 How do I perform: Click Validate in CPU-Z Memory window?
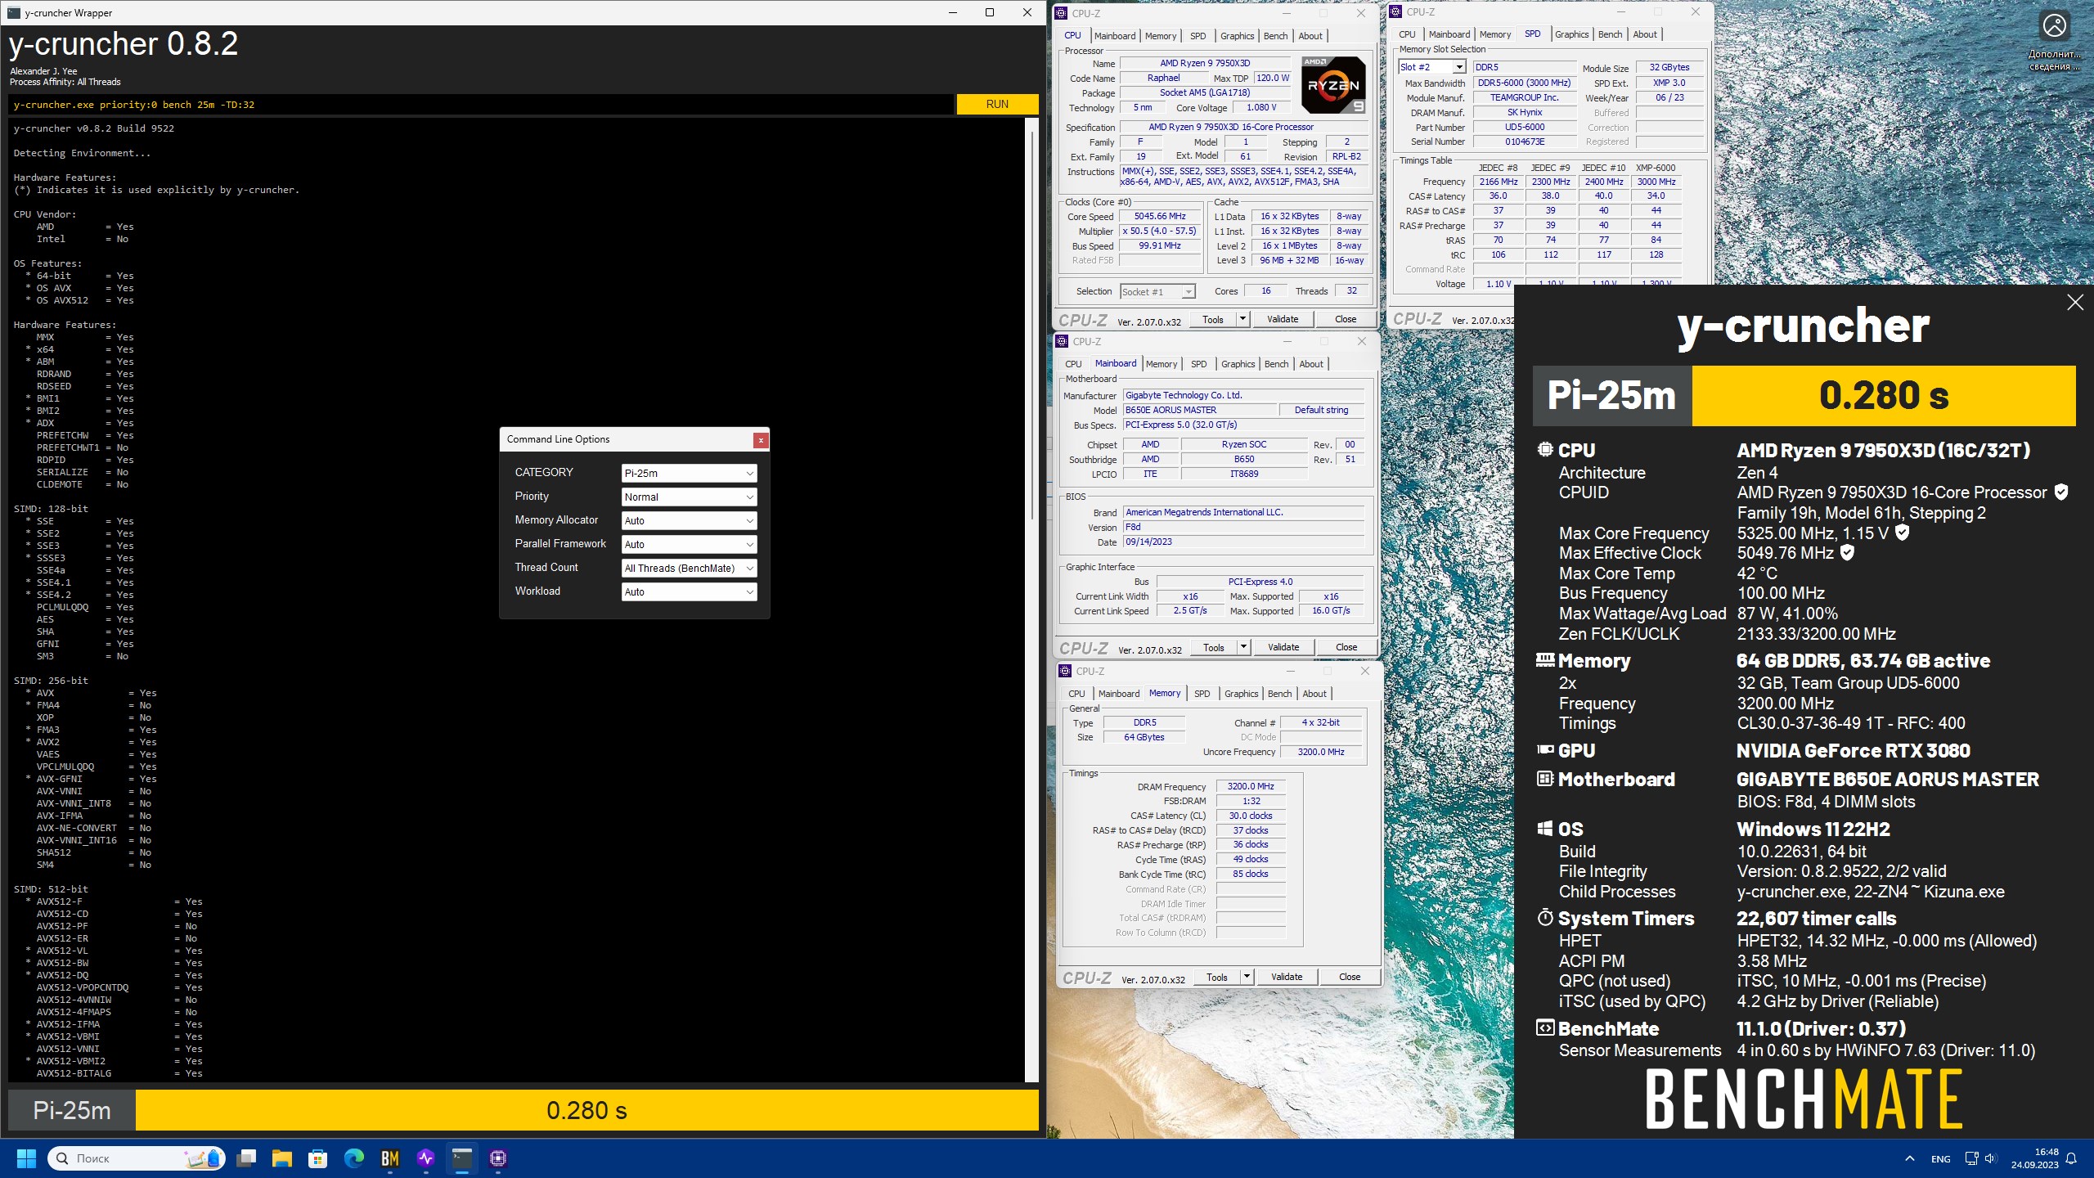[x=1287, y=977]
